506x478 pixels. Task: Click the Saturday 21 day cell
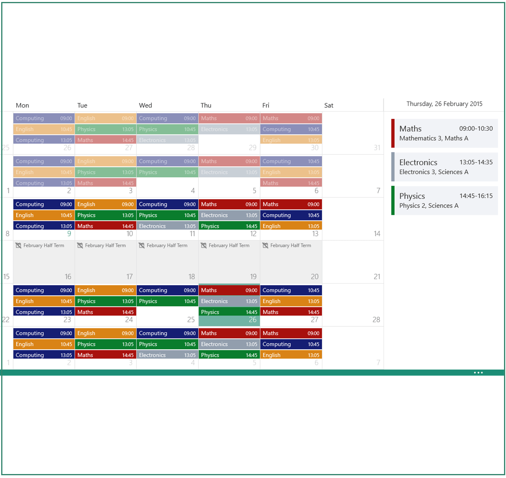[x=353, y=262]
